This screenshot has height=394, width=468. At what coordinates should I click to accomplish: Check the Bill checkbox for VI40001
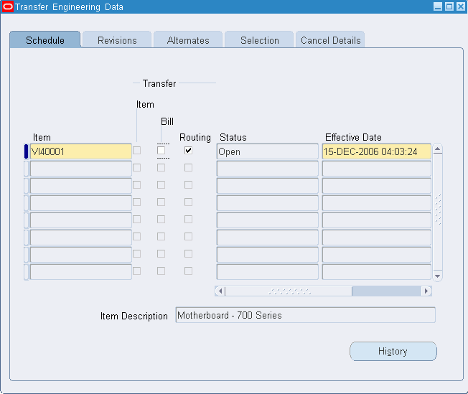click(x=162, y=151)
